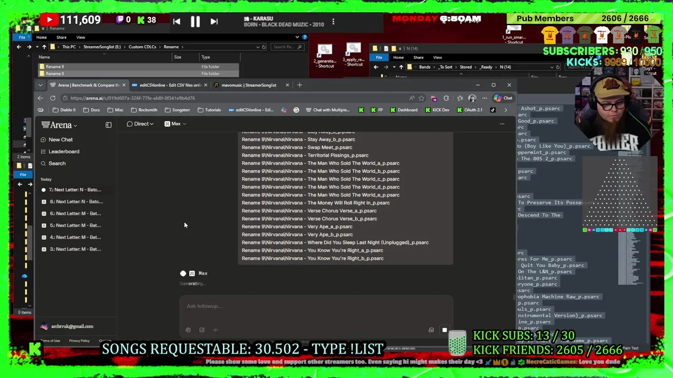Open Share tab in Rename Explorer window
This screenshot has height=378, width=673.
tap(62, 37)
